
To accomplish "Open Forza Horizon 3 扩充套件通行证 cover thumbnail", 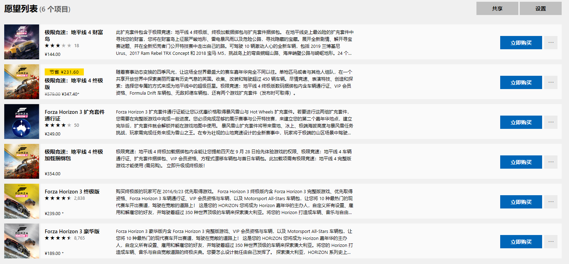I will pos(22,122).
